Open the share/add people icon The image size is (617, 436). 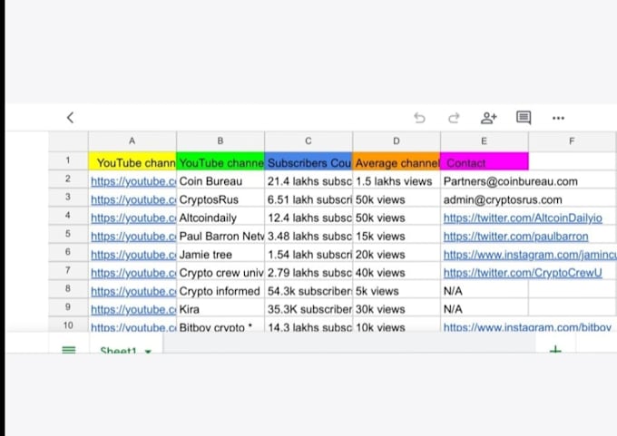489,118
